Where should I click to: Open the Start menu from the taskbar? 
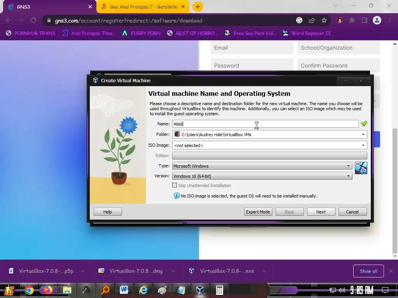click(x=9, y=290)
